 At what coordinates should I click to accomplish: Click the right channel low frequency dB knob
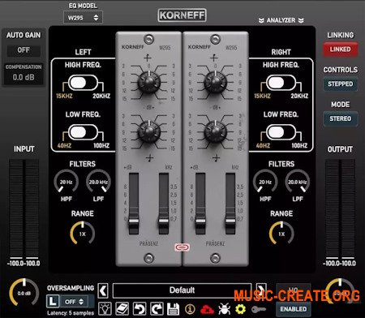pyautogui.click(x=215, y=132)
